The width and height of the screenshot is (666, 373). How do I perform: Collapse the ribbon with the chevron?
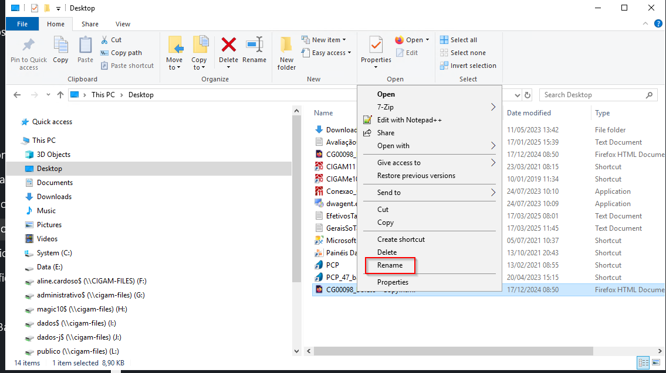click(x=645, y=24)
